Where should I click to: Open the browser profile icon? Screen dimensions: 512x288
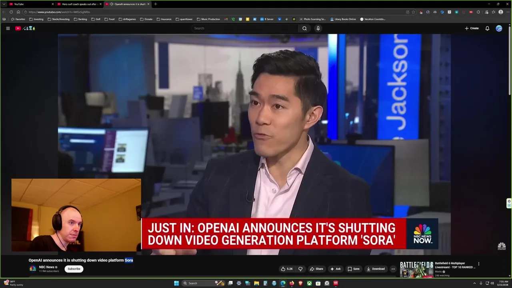coord(500,12)
